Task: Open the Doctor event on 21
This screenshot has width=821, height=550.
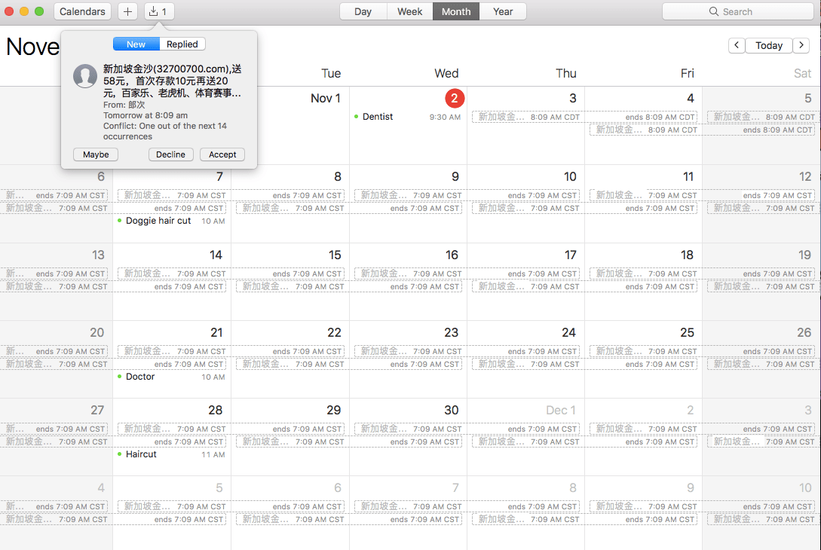Action: pos(172,377)
